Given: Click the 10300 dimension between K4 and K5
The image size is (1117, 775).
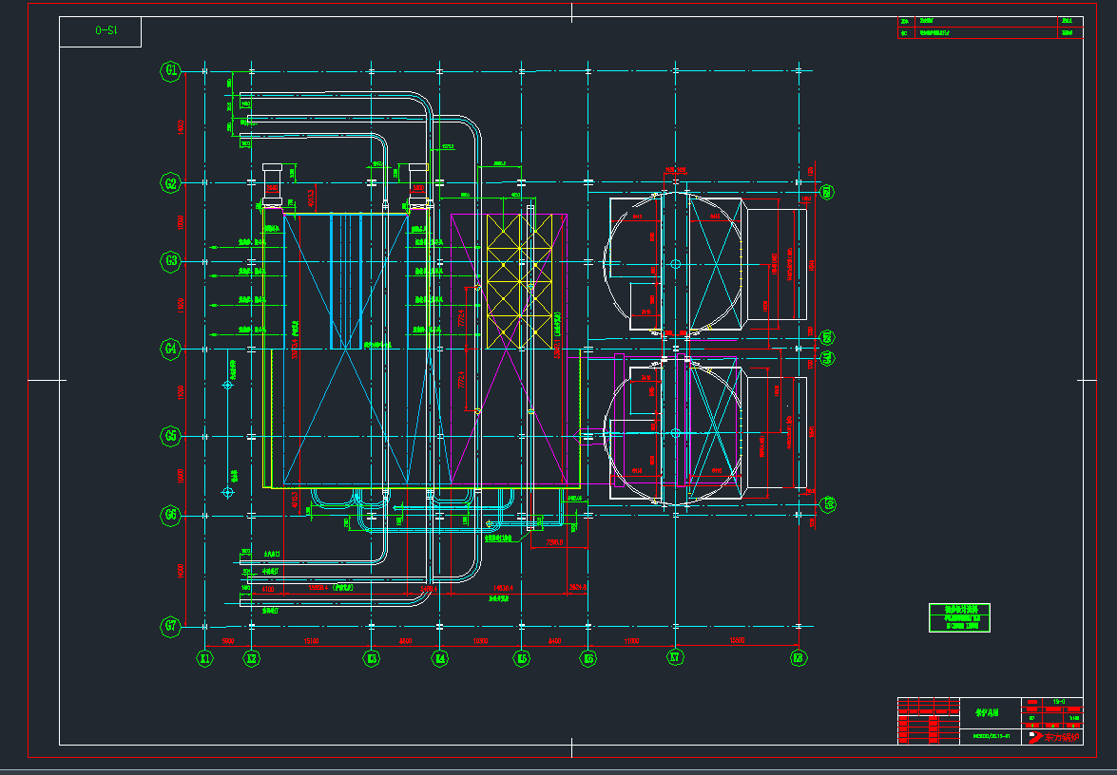Looking at the screenshot, I should [481, 642].
